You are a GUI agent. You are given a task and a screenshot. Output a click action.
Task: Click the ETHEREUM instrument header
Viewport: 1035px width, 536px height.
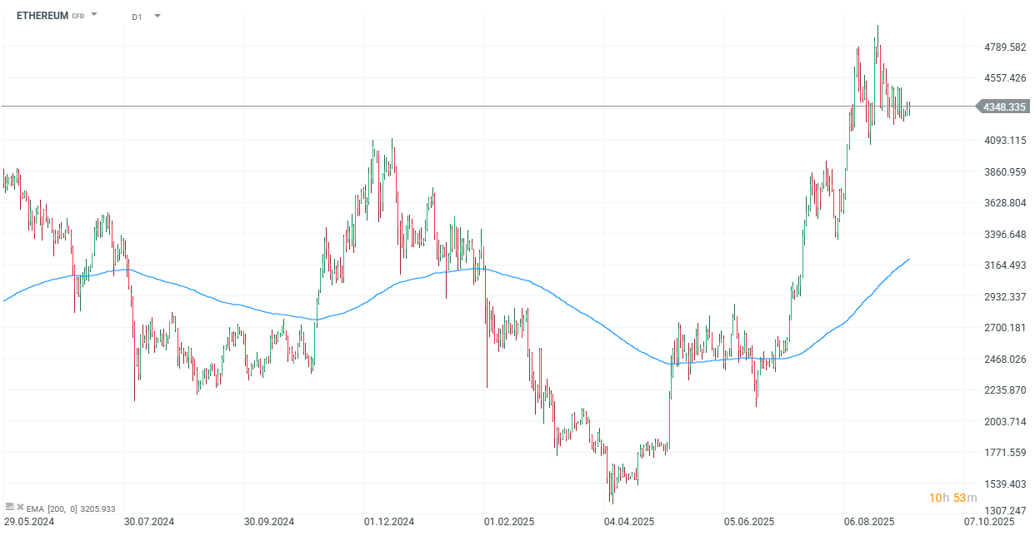point(42,15)
